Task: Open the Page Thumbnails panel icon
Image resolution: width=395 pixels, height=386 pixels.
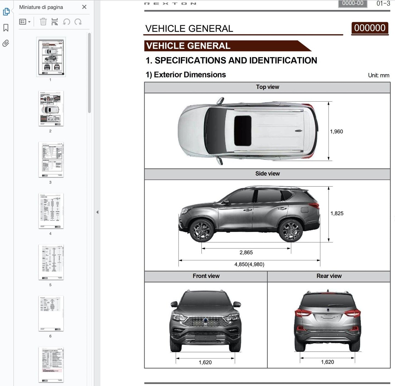Action: tap(6, 12)
